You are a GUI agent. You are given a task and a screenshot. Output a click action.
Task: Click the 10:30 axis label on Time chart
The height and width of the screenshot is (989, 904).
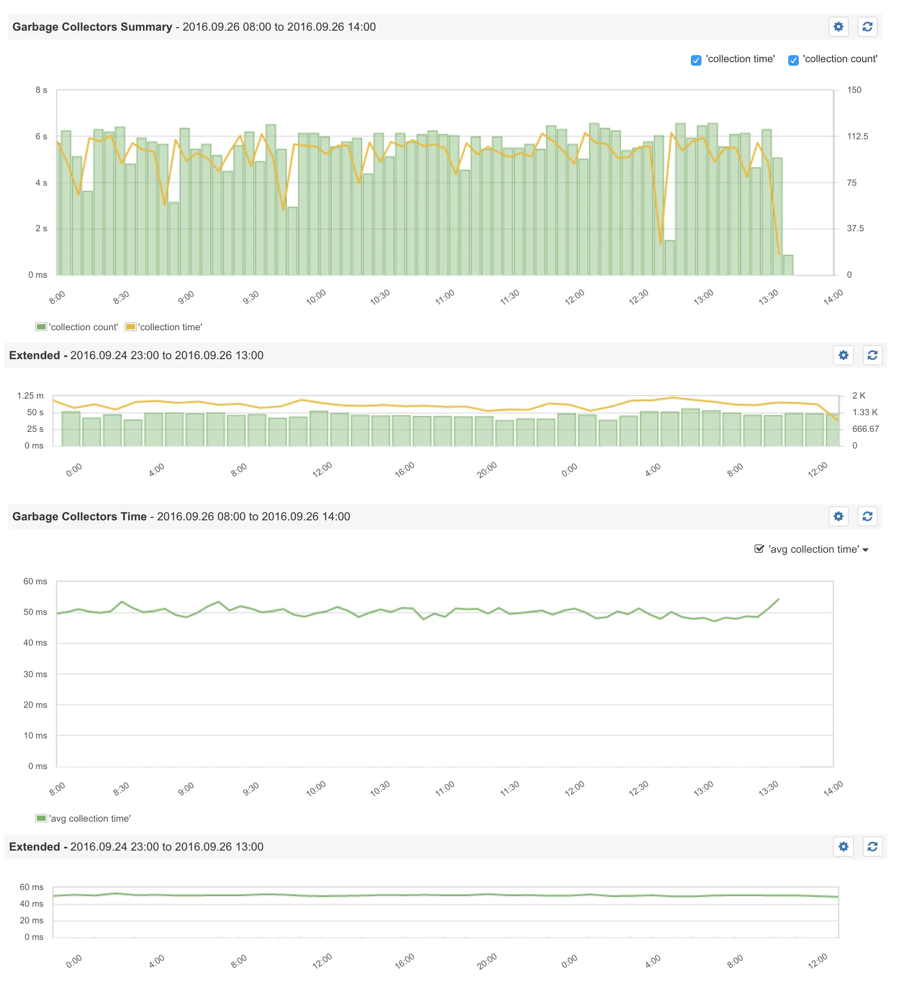point(380,789)
